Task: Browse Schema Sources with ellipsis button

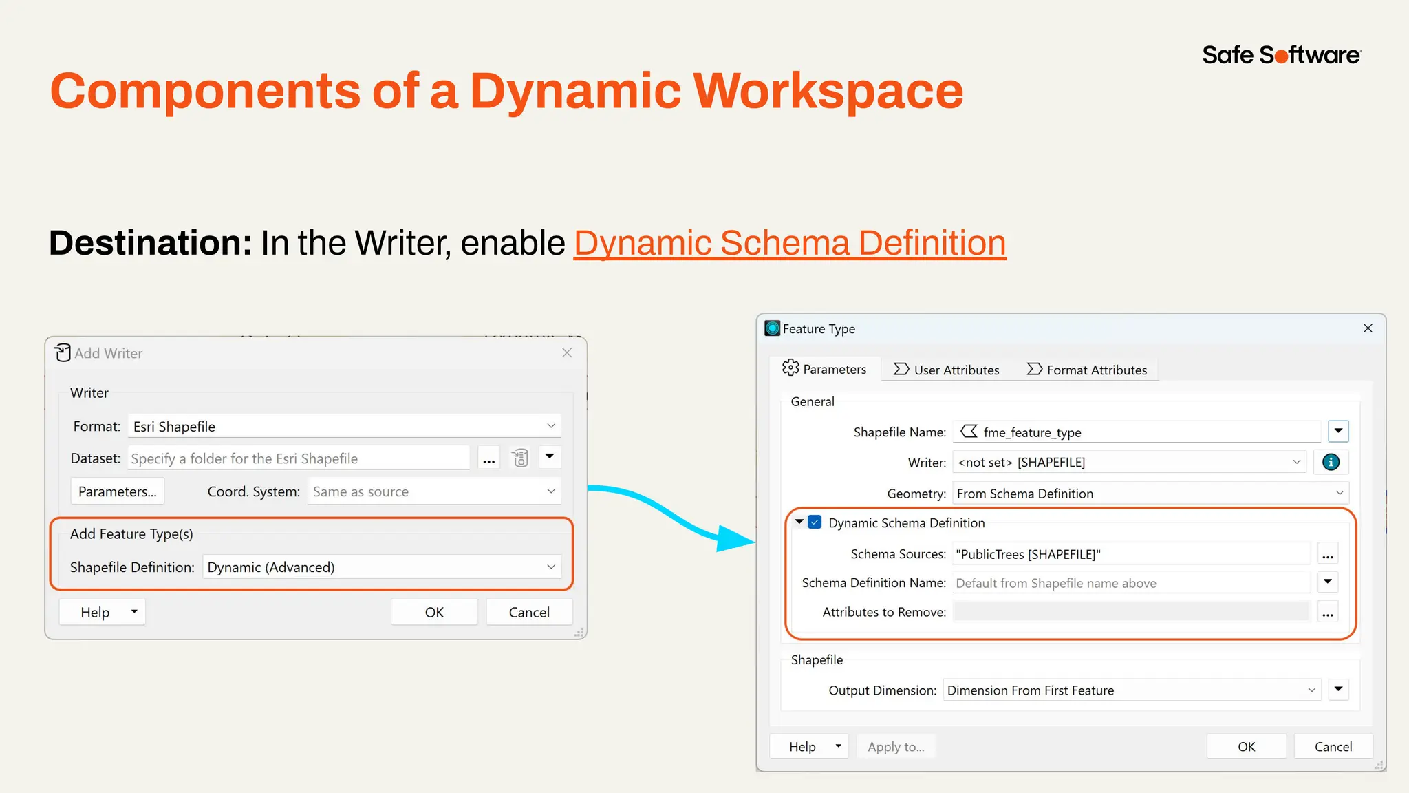Action: pos(1328,555)
